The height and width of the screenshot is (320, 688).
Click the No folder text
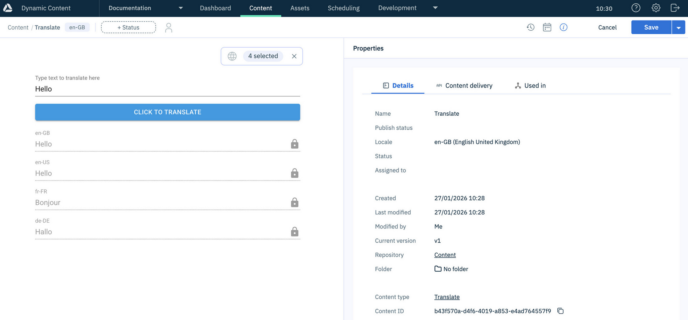(456, 269)
